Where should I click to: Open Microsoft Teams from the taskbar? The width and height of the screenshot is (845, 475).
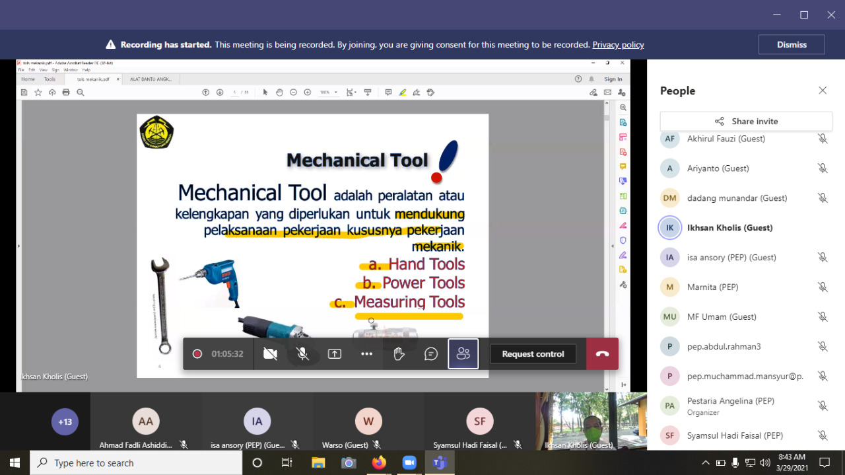click(439, 462)
